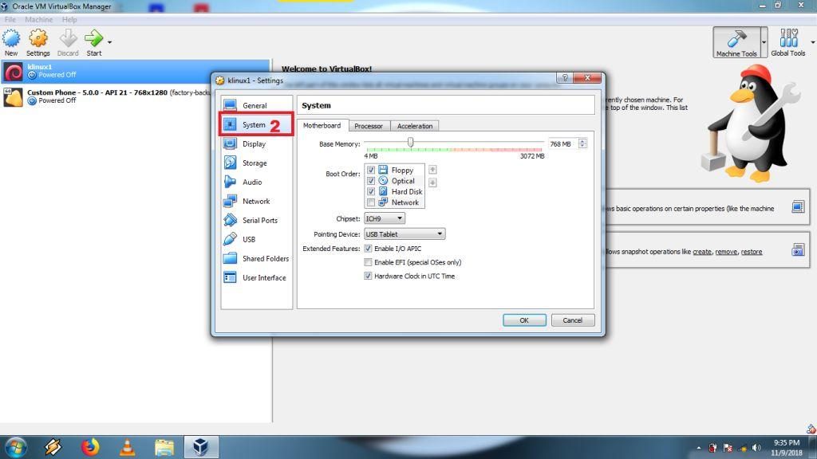Screen dimensions: 817x459
Task: Click the Discard arrow toolbar icon
Action: (x=68, y=43)
